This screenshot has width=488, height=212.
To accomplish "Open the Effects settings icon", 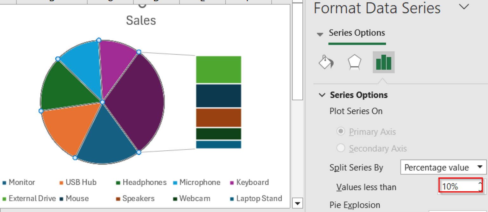I will [x=354, y=62].
